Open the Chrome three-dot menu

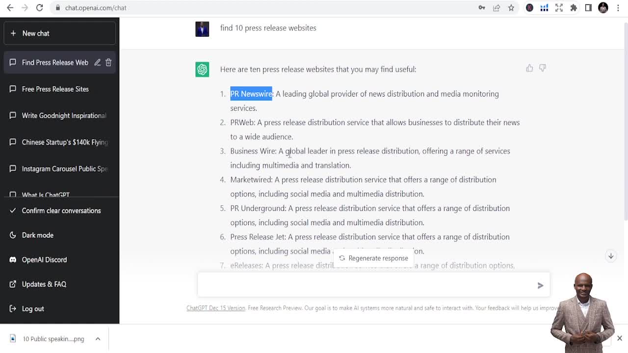[618, 8]
